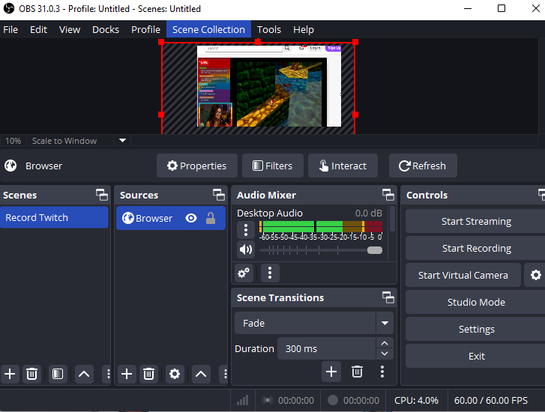Open the Edit menu
Screen dimensions: 545x412
38,29
